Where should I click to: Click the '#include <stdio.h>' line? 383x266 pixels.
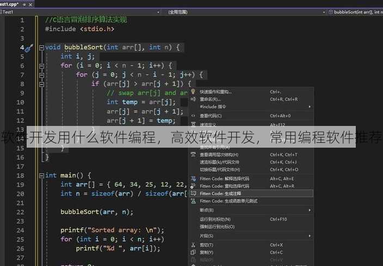(x=79, y=29)
